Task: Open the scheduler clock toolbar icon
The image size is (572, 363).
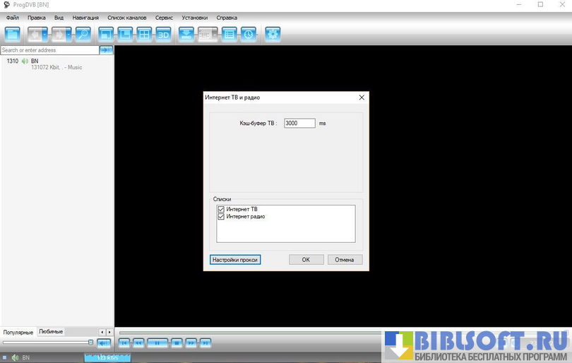Action: pos(248,34)
